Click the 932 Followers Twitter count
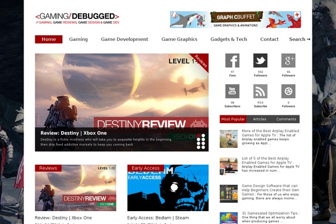The height and width of the screenshot is (224, 336). [x=260, y=73]
